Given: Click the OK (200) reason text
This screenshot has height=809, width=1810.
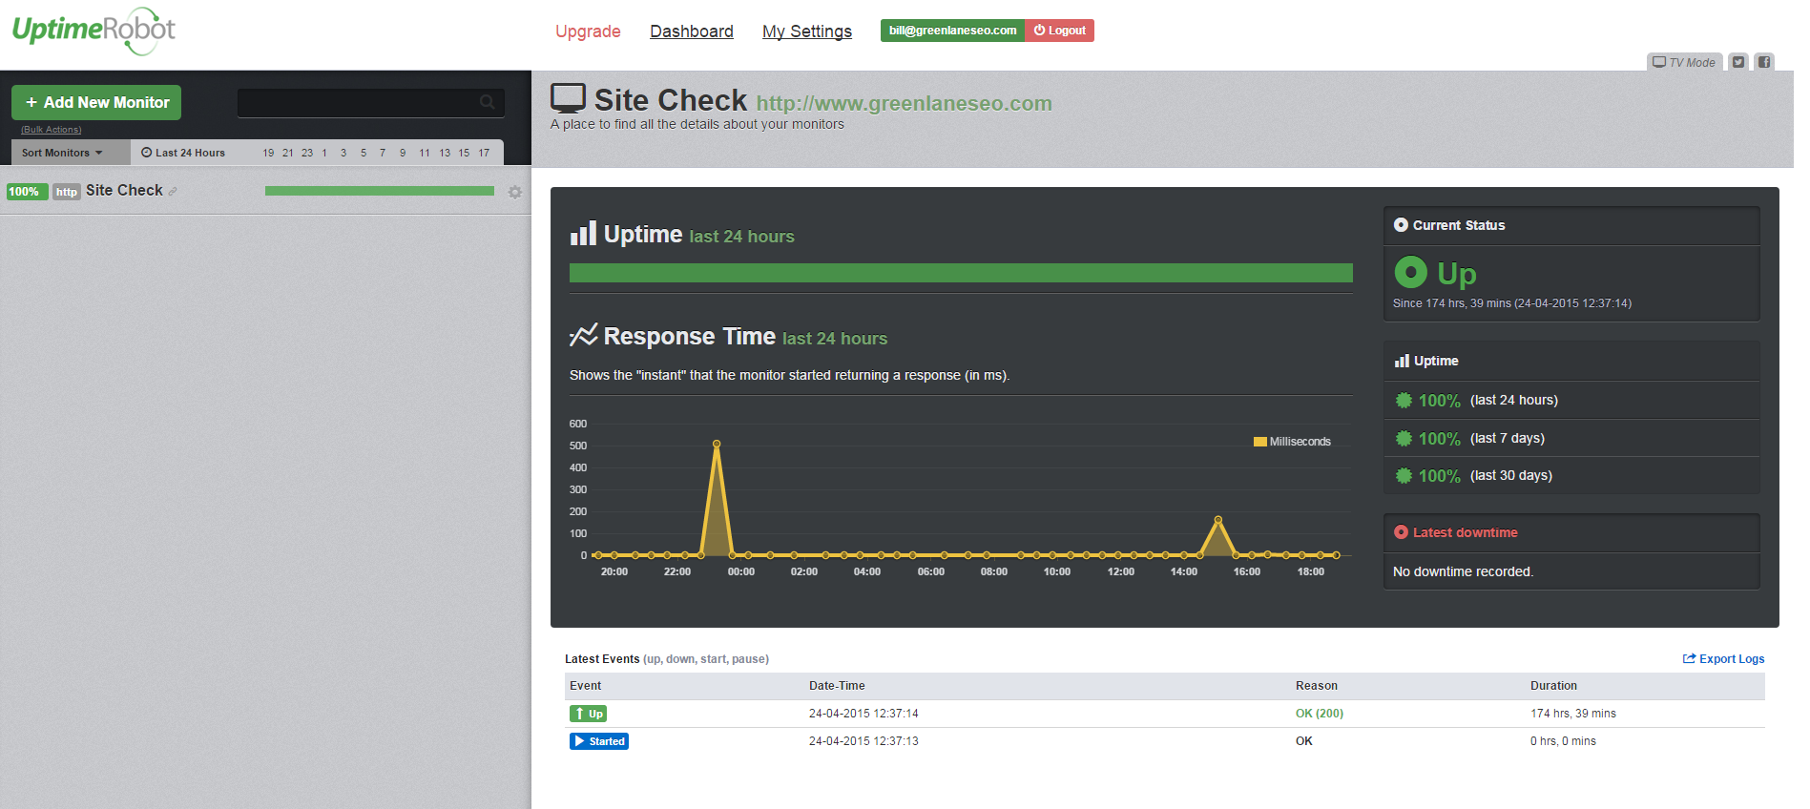Looking at the screenshot, I should (1320, 714).
